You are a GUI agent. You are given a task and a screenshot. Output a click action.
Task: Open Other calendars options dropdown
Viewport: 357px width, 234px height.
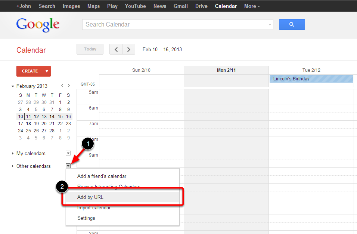68,166
